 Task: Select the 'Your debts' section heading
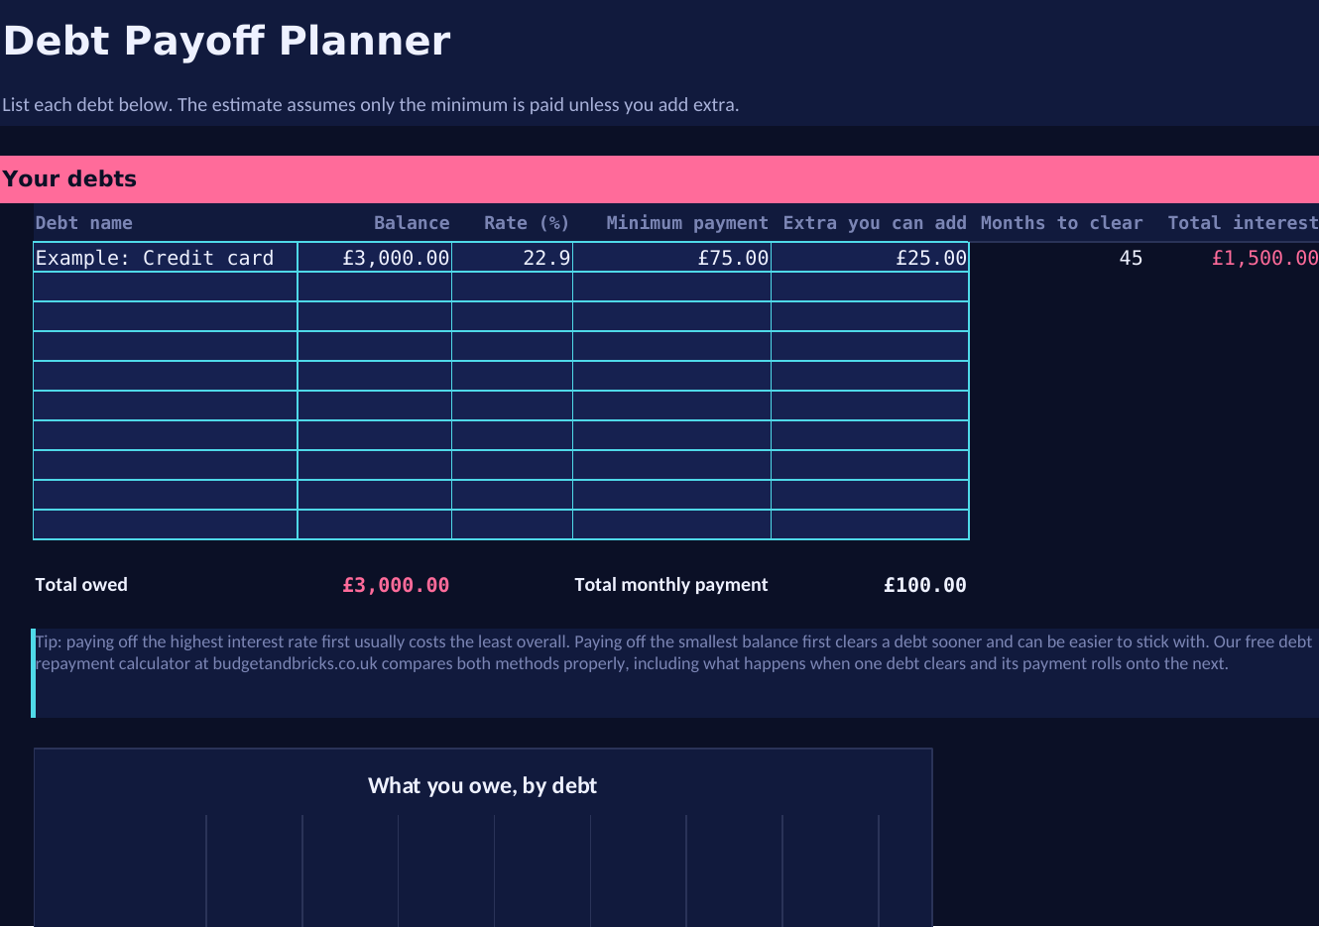[x=69, y=179]
